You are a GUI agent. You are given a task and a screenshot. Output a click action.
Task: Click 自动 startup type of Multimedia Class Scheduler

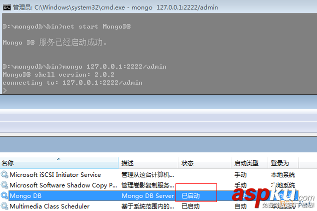pos(240,206)
